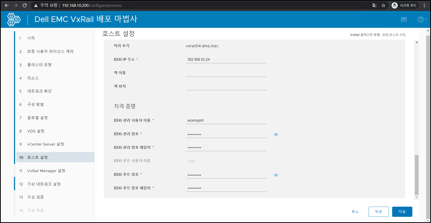This screenshot has width=431, height=223.
Task: Show the ESXi management password
Action: (276, 135)
